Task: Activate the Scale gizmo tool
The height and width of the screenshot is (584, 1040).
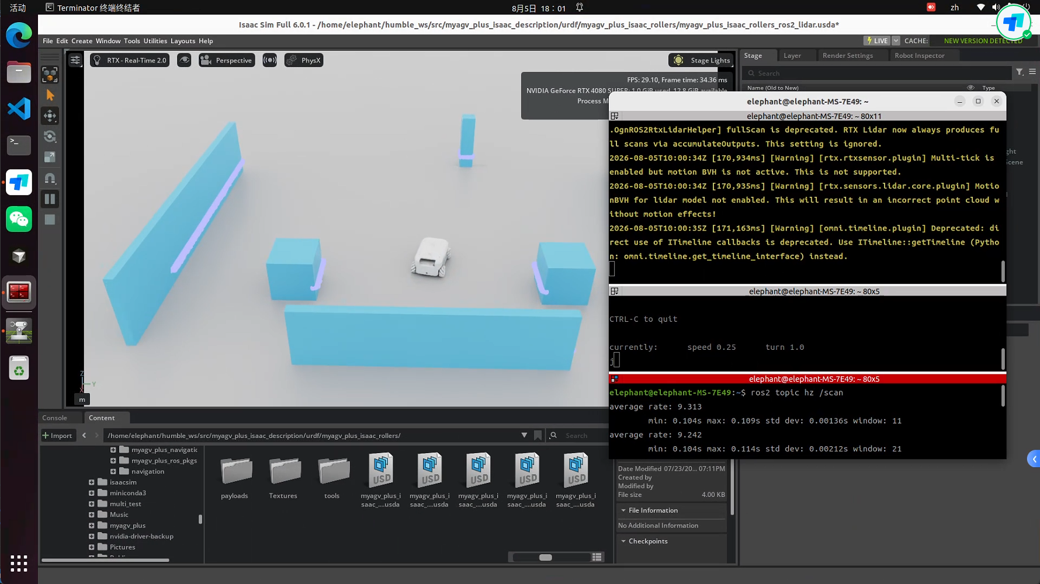Action: click(50, 157)
